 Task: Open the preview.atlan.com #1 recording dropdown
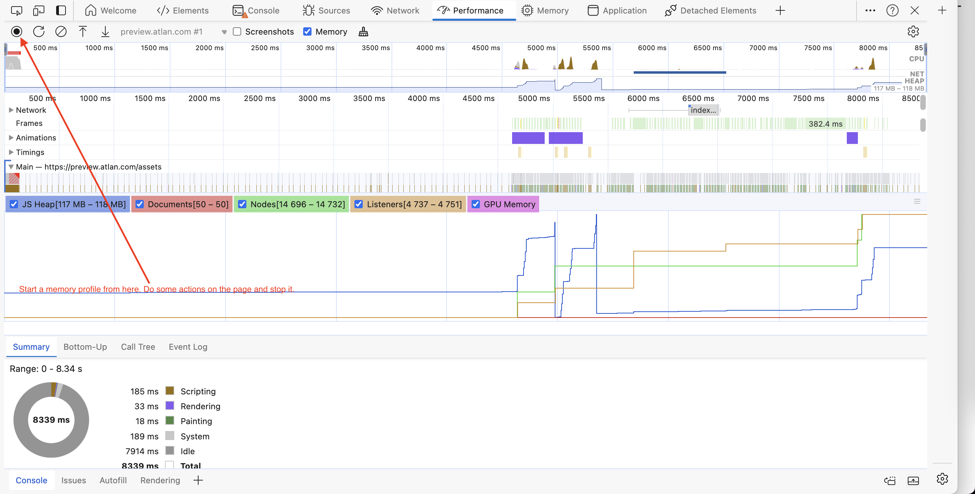click(x=224, y=32)
